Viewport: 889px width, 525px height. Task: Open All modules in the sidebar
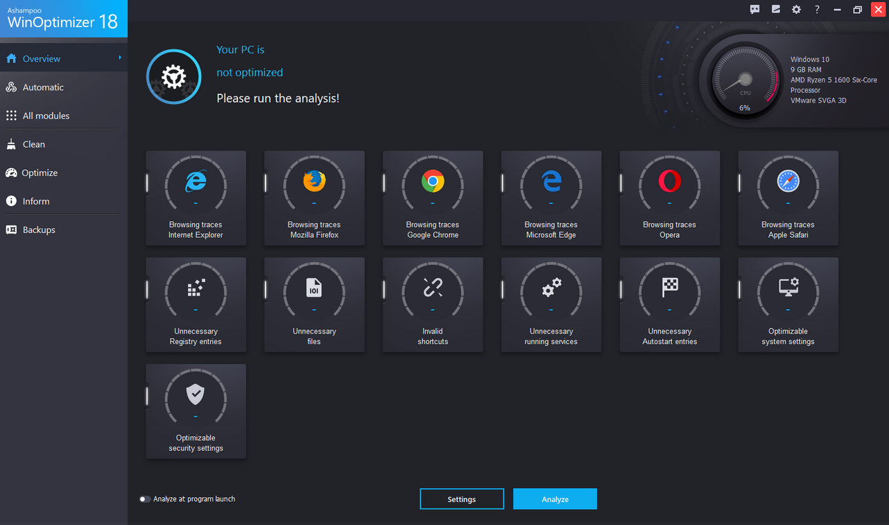(x=64, y=116)
